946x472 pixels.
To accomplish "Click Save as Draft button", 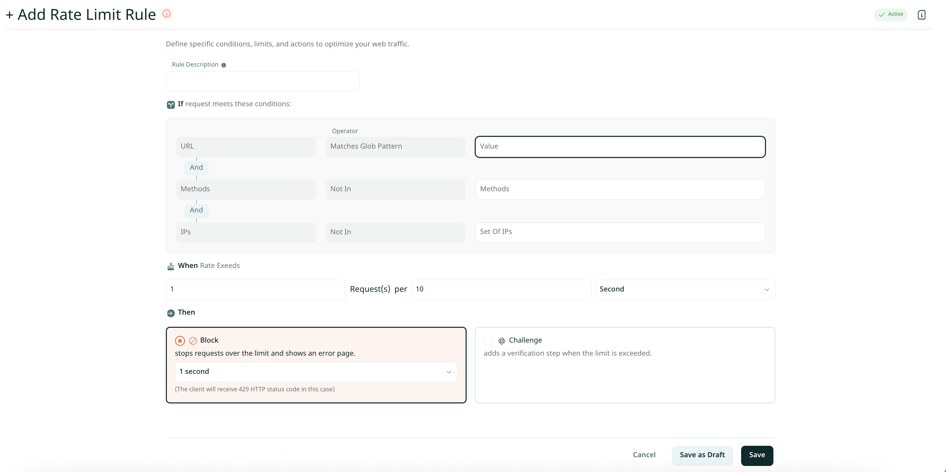I will [702, 456].
